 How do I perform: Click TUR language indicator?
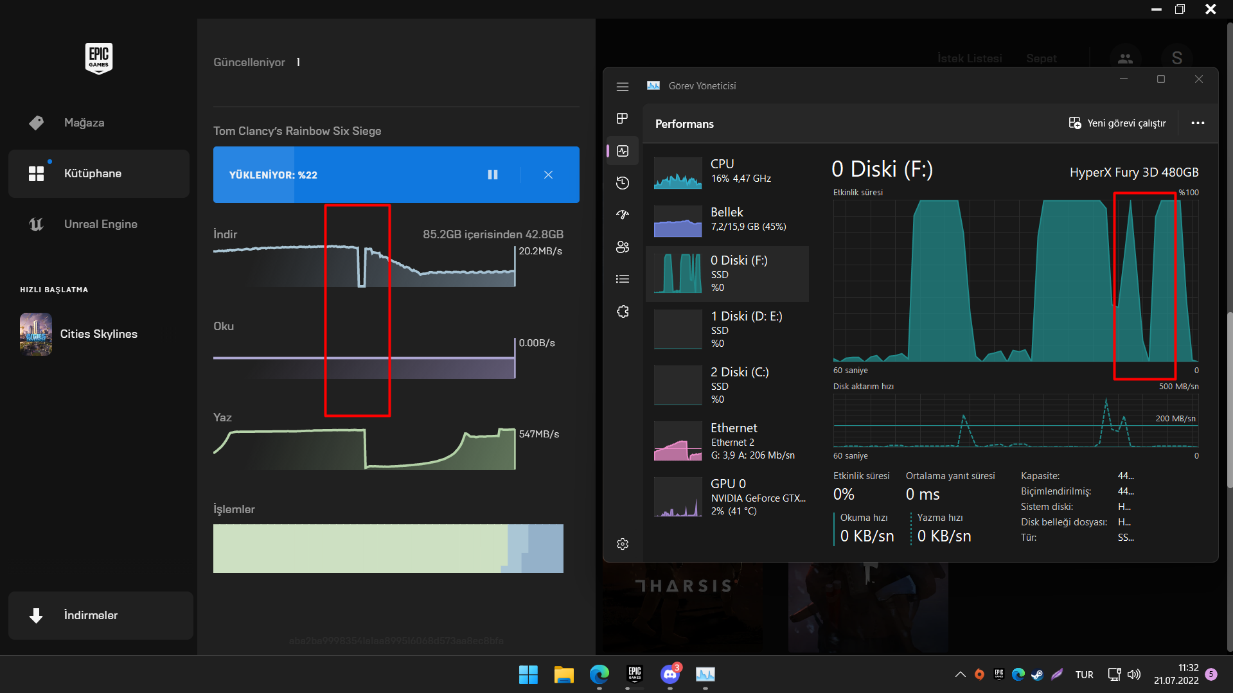[1085, 674]
